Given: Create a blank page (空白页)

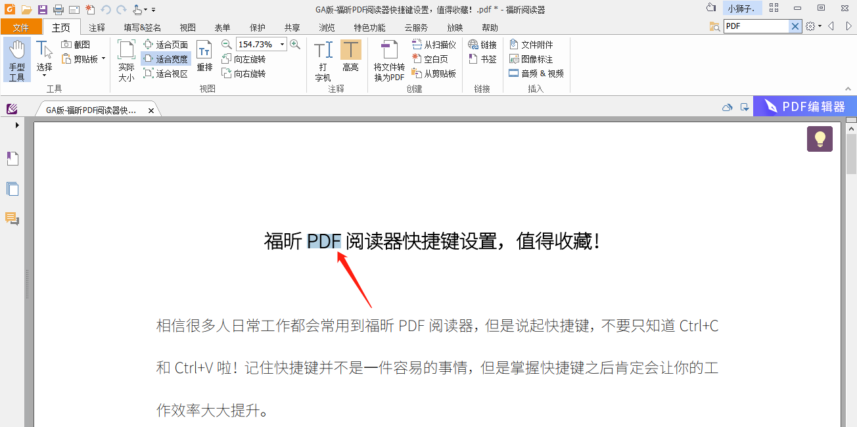Looking at the screenshot, I should pos(430,59).
